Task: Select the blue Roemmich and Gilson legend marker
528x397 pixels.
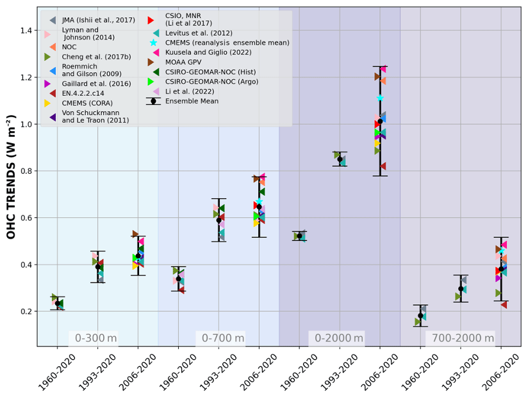Action: [53, 70]
